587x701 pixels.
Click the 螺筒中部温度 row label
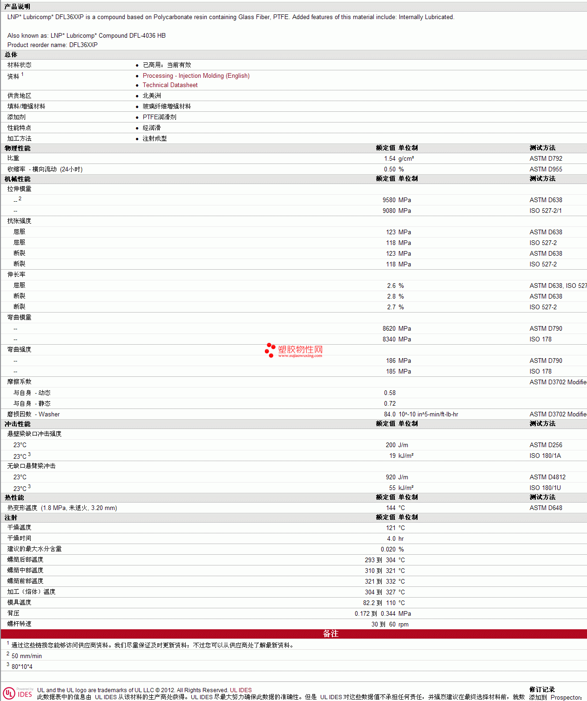(25, 571)
